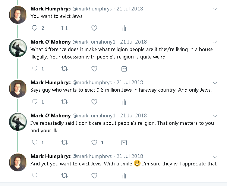View analytics on "Says guy who wants" tweet
227x187 pixels.
124,102
